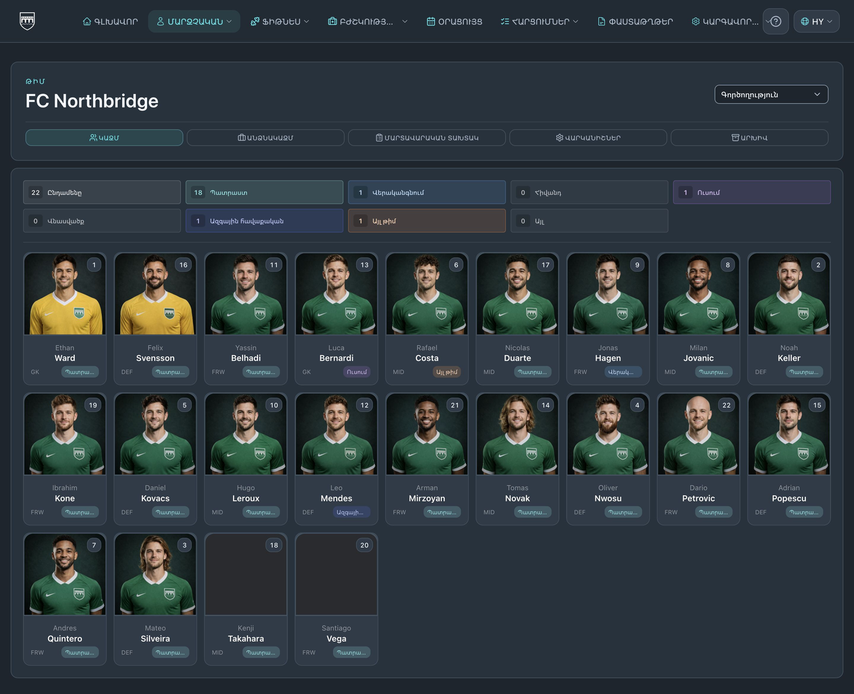Toggle the 22 Ընդամենը filter
The width and height of the screenshot is (854, 694).
tap(102, 192)
